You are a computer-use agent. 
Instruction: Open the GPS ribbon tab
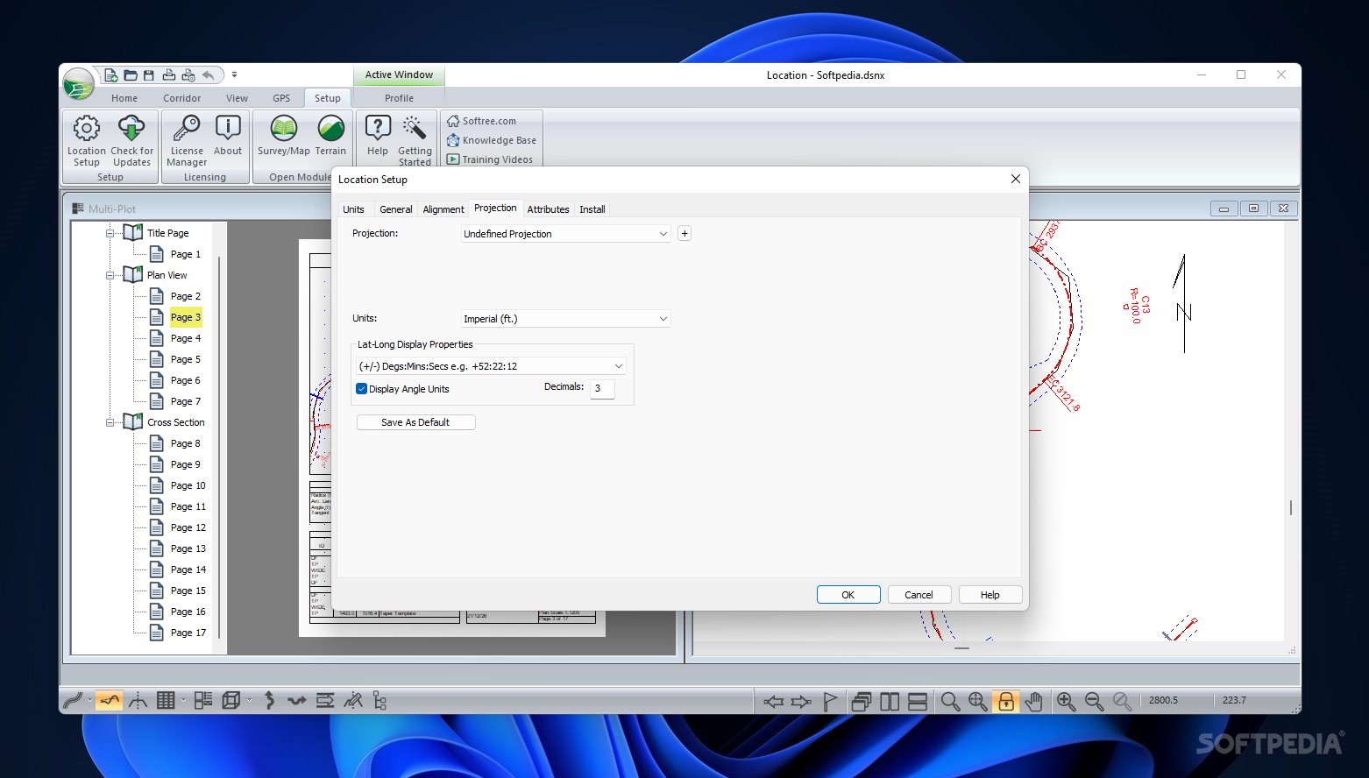(281, 98)
